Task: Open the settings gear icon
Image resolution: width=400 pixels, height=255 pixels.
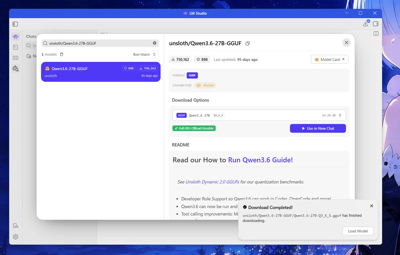Action: click(x=15, y=237)
